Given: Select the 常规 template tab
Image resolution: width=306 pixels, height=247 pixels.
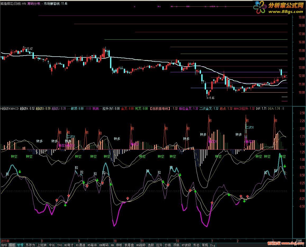Looking at the screenshot, I should 205,245.
